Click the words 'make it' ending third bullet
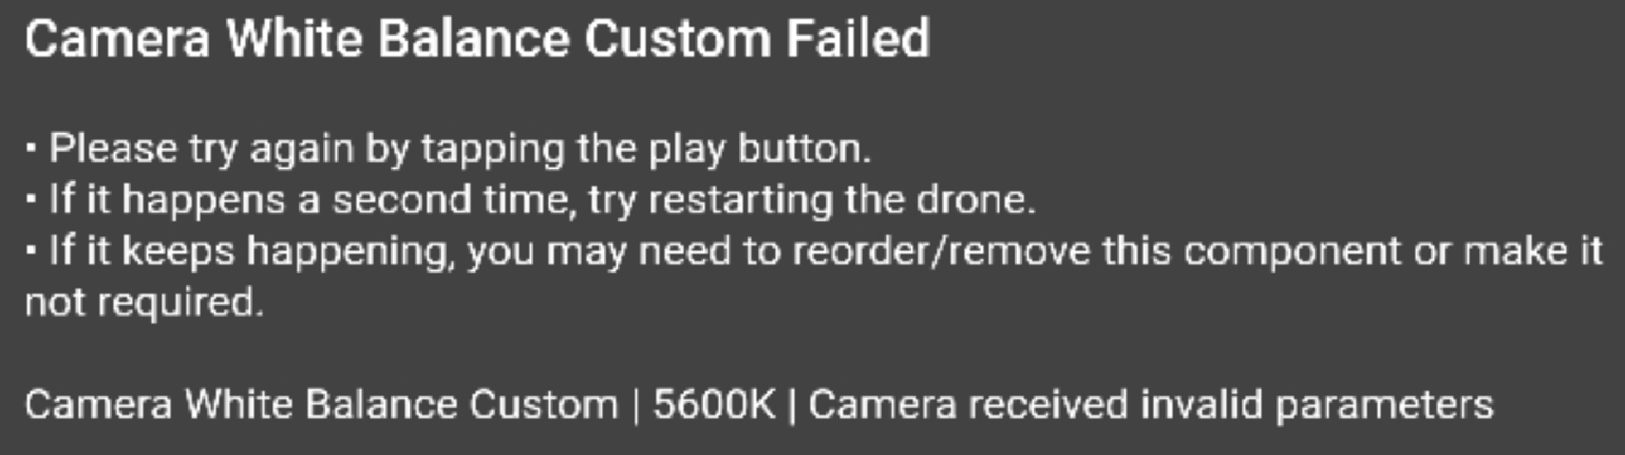The height and width of the screenshot is (455, 1625). (x=1534, y=251)
